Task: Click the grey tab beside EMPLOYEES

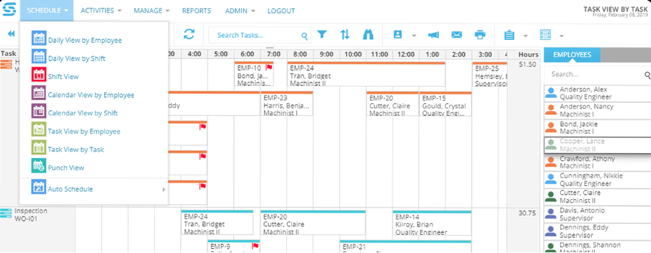Action: 626,55
